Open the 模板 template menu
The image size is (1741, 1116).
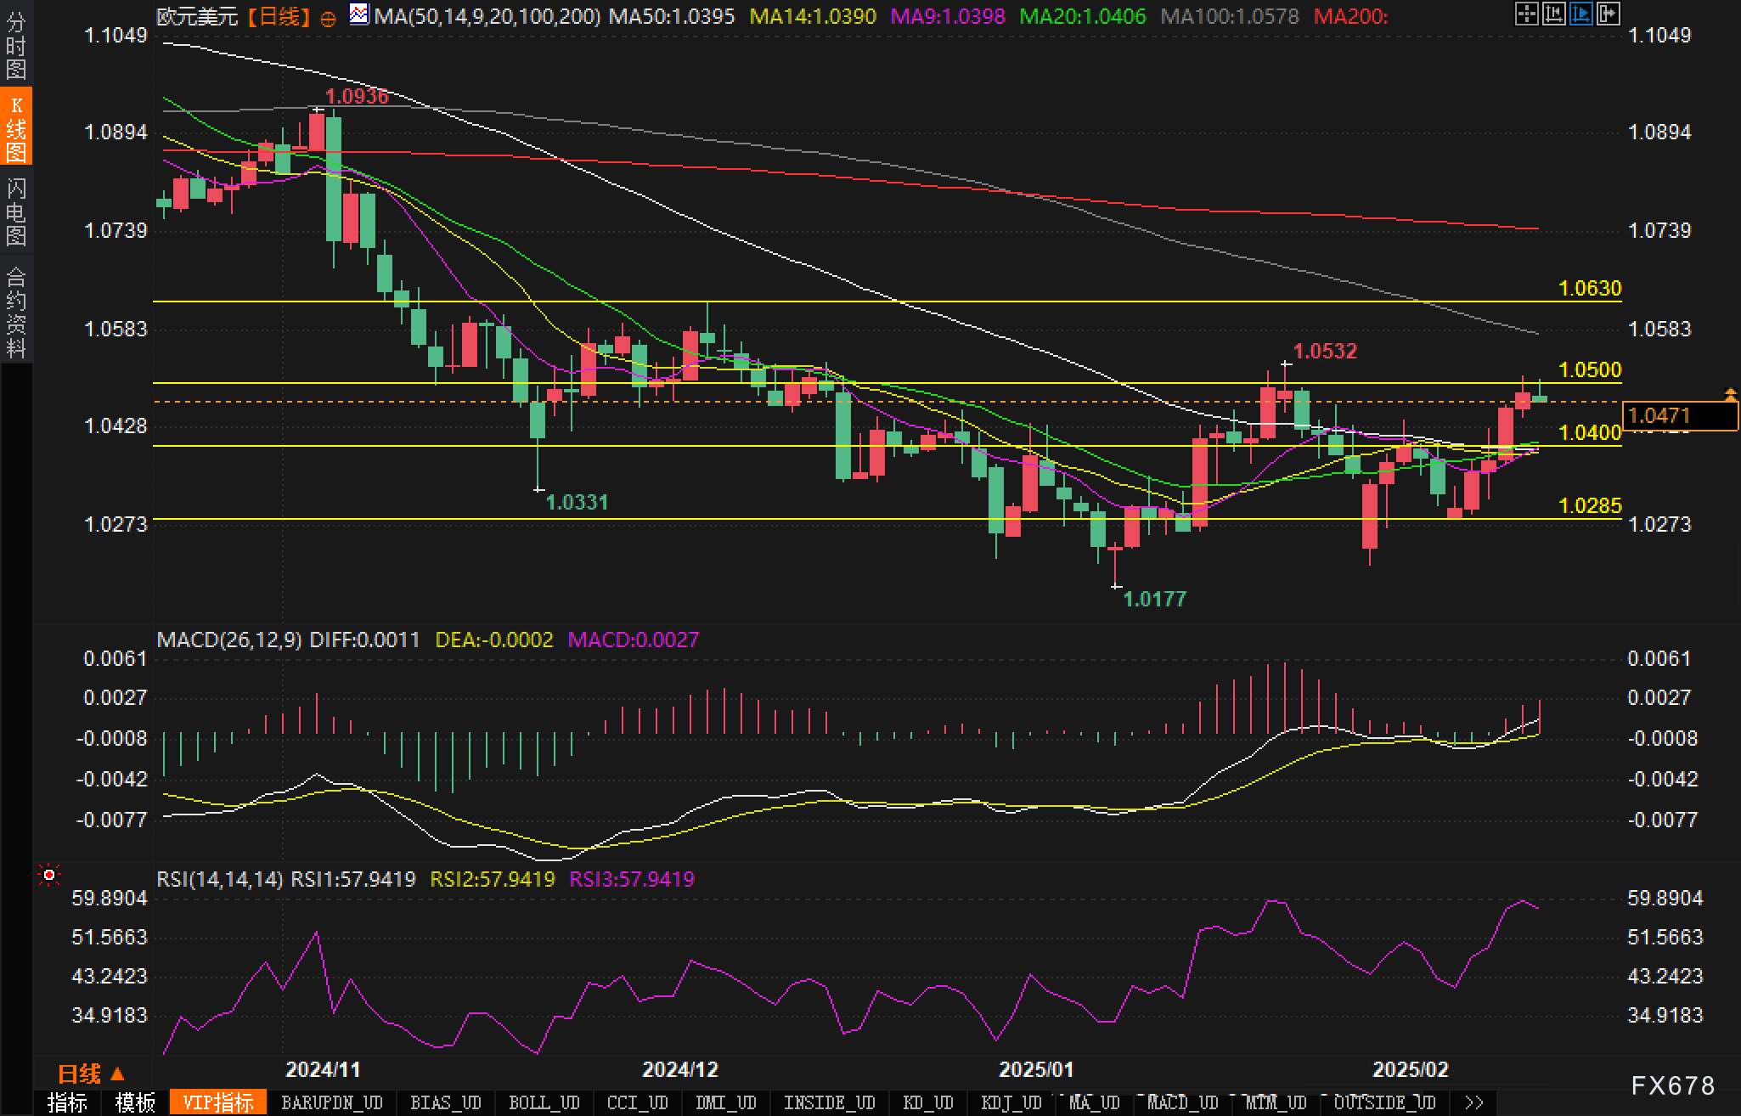pyautogui.click(x=135, y=1102)
